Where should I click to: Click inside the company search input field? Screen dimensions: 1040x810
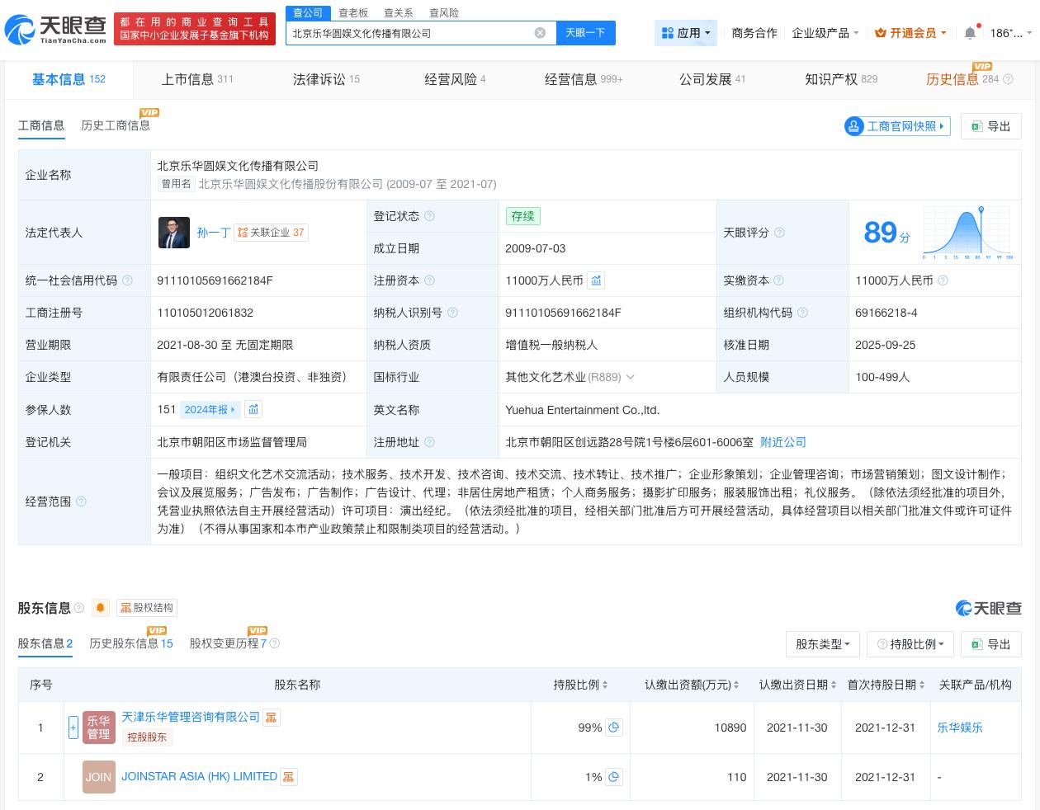(x=413, y=33)
